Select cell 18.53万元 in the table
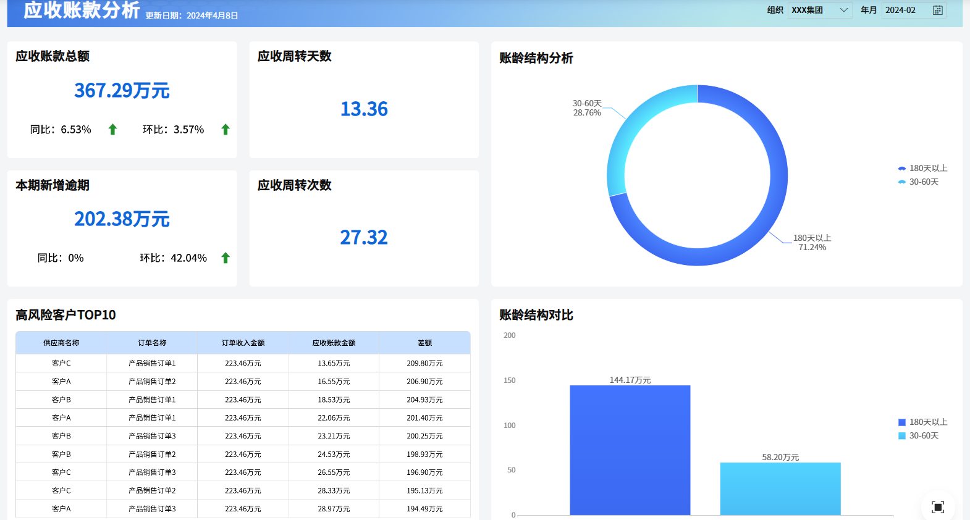The height and width of the screenshot is (520, 970). pyautogui.click(x=334, y=400)
